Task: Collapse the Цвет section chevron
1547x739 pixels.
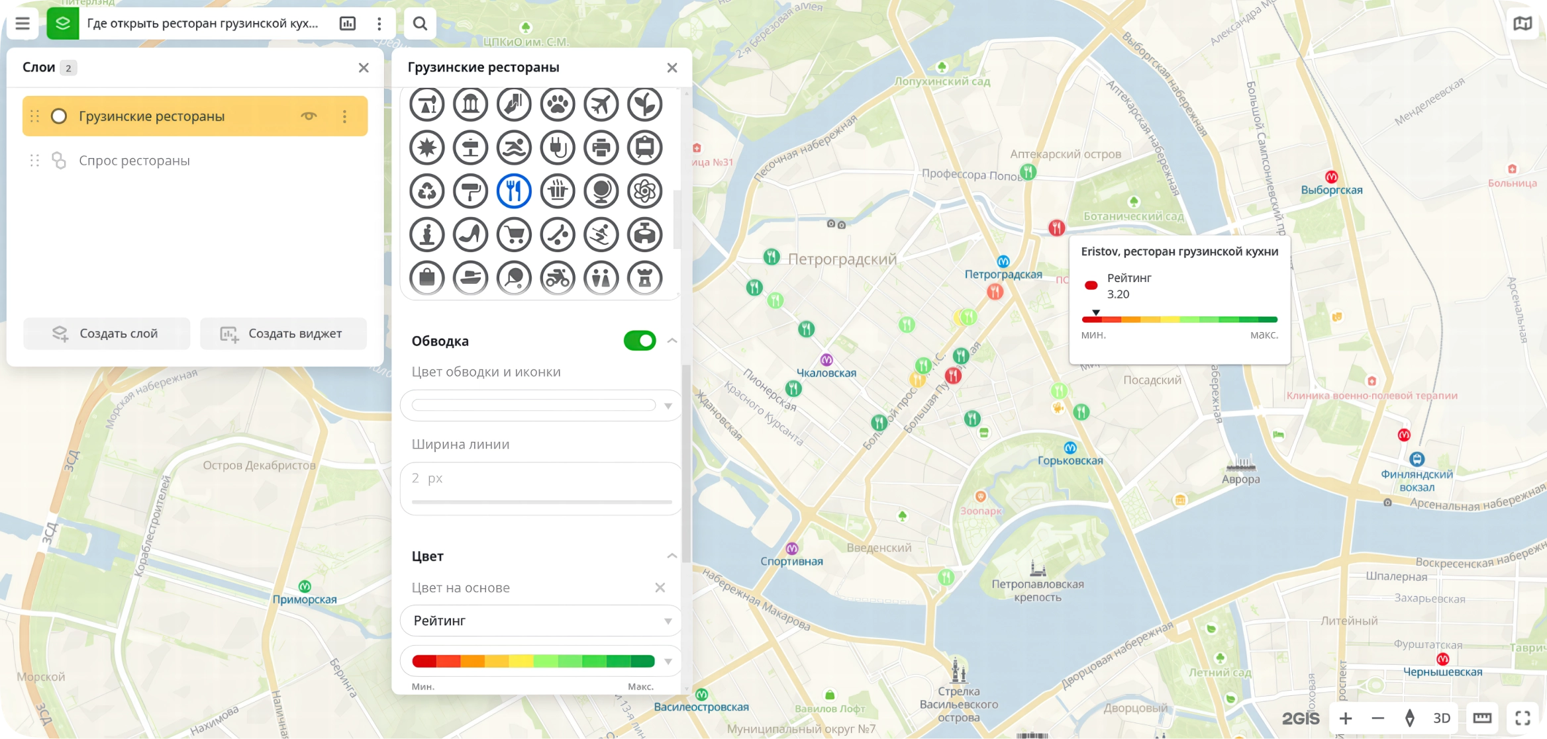Action: tap(672, 556)
